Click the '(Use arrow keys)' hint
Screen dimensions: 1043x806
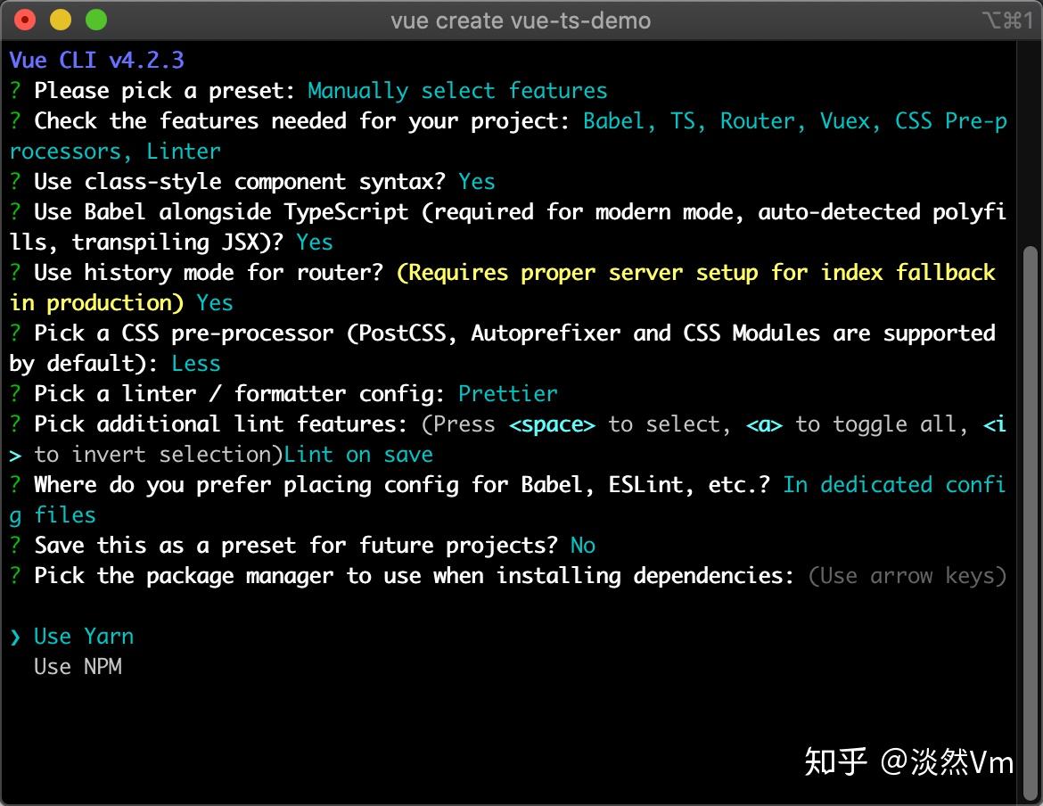click(907, 576)
